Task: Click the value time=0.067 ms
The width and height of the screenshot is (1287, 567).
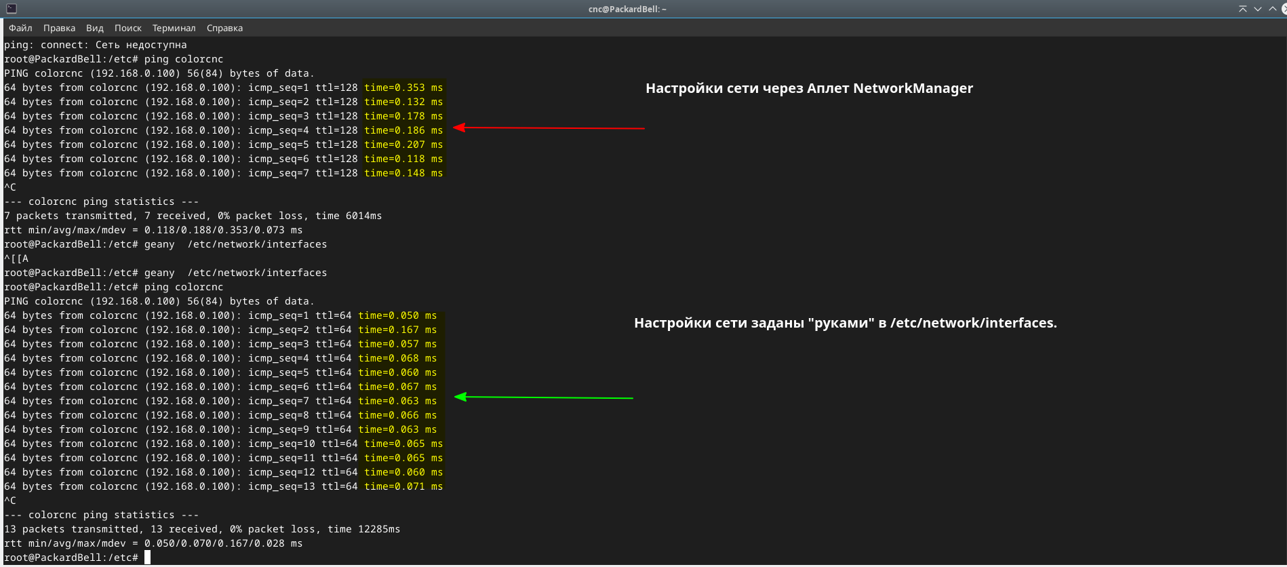Action: [x=397, y=387]
